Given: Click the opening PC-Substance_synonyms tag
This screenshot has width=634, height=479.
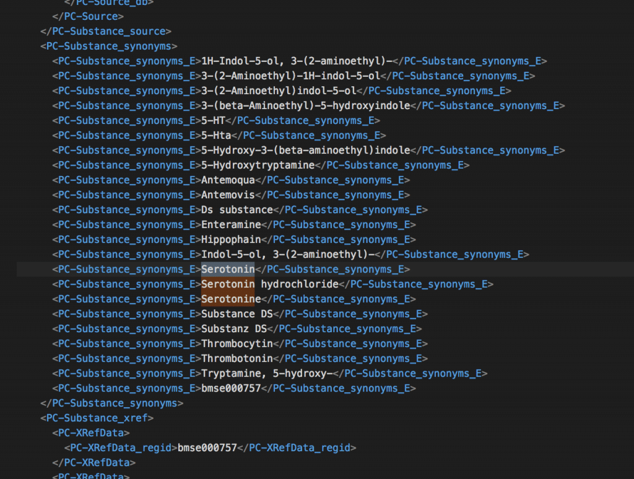Looking at the screenshot, I should (x=109, y=46).
